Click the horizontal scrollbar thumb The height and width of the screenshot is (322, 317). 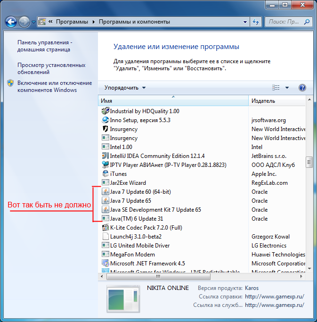(158, 276)
